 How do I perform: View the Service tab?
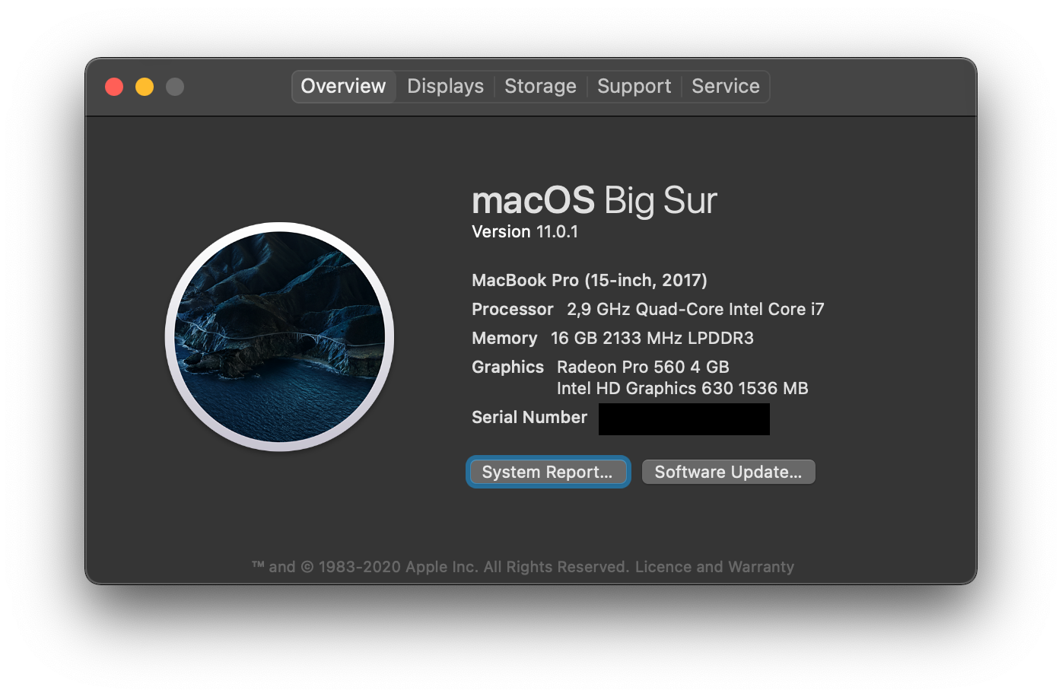725,86
